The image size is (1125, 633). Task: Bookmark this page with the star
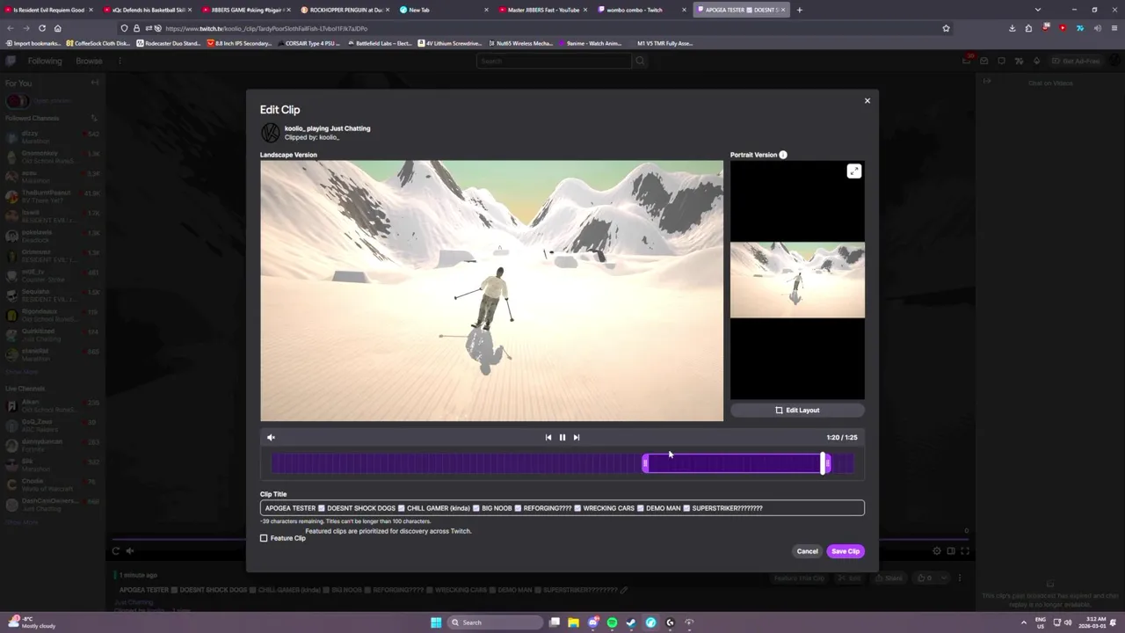point(946,28)
